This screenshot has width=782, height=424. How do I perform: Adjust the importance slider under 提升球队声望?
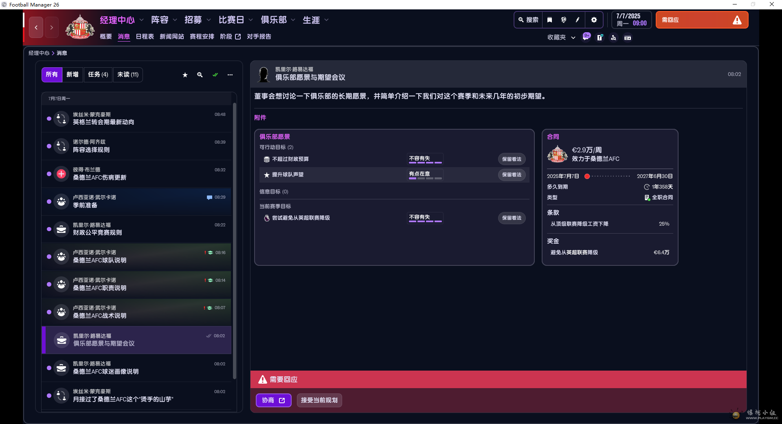point(425,177)
